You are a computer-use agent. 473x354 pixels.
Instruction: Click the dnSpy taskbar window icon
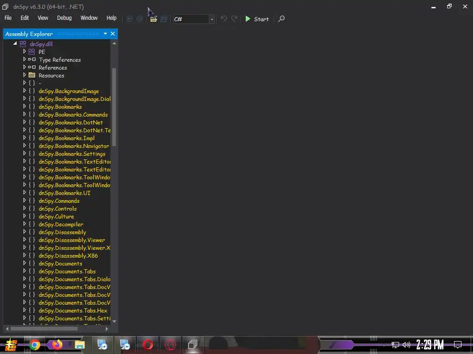[x=193, y=345]
